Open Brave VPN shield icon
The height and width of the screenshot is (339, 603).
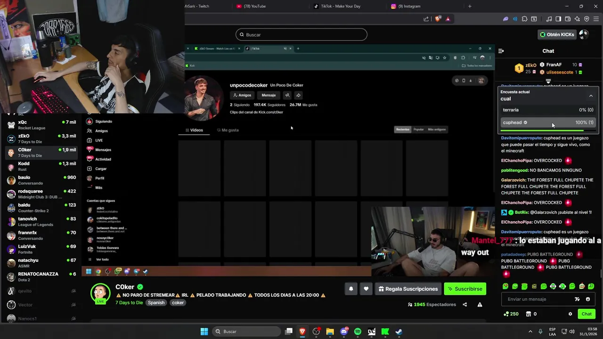587,19
